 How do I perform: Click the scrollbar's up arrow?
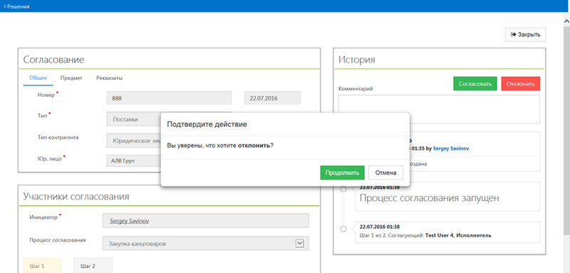click(566, 21)
